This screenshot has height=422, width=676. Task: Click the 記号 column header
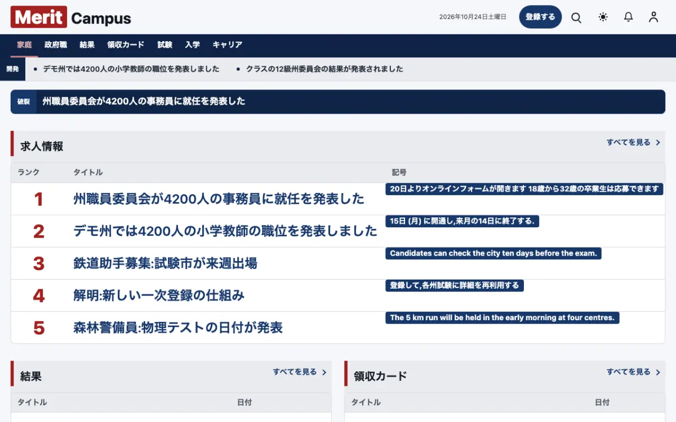tap(399, 172)
